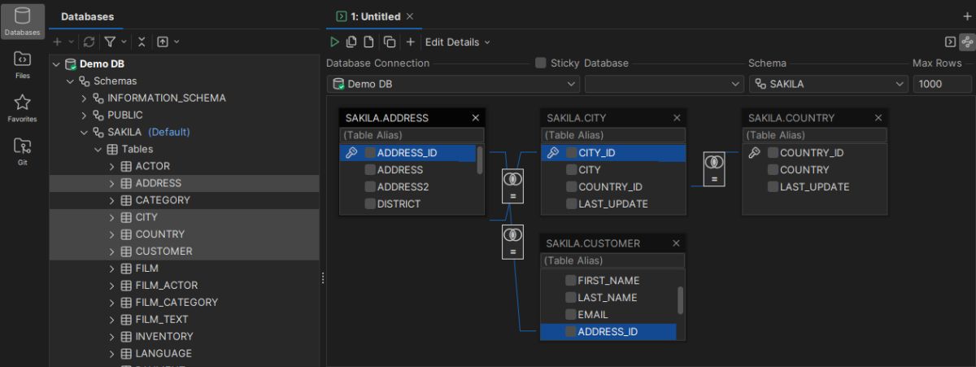Screen dimensions: 976x367
Task: Open the Files sidebar panel
Action: coord(23,64)
